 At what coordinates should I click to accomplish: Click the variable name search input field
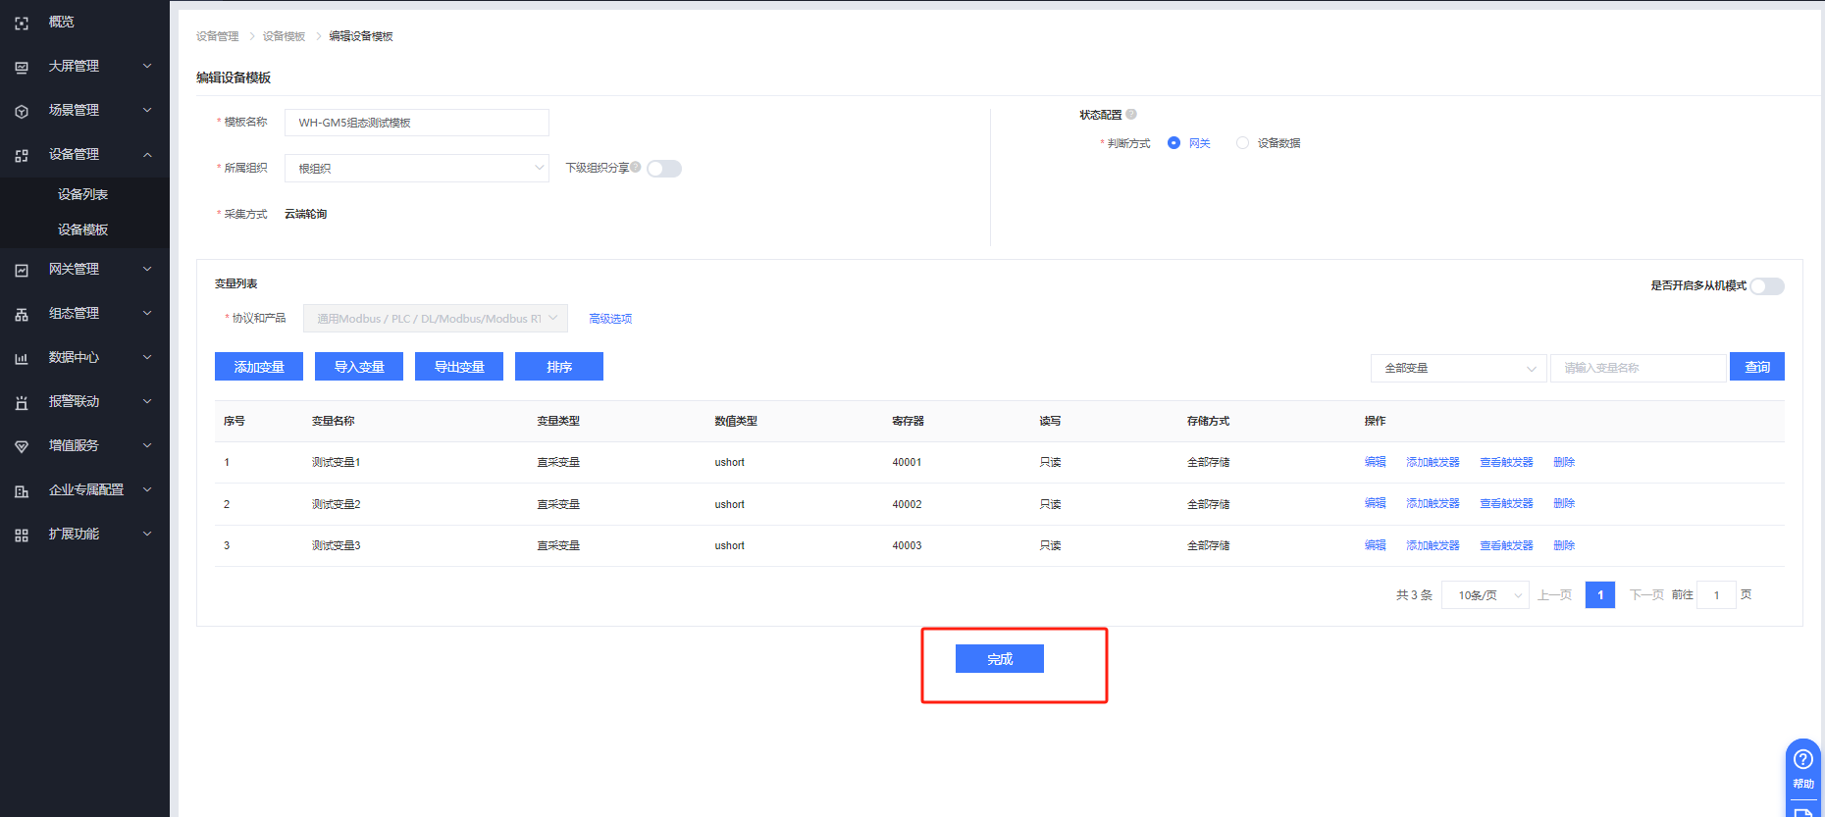pyautogui.click(x=1637, y=368)
